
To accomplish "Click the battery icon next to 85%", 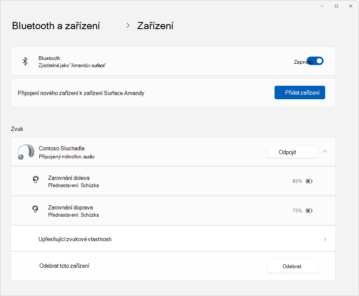I will tap(309, 181).
